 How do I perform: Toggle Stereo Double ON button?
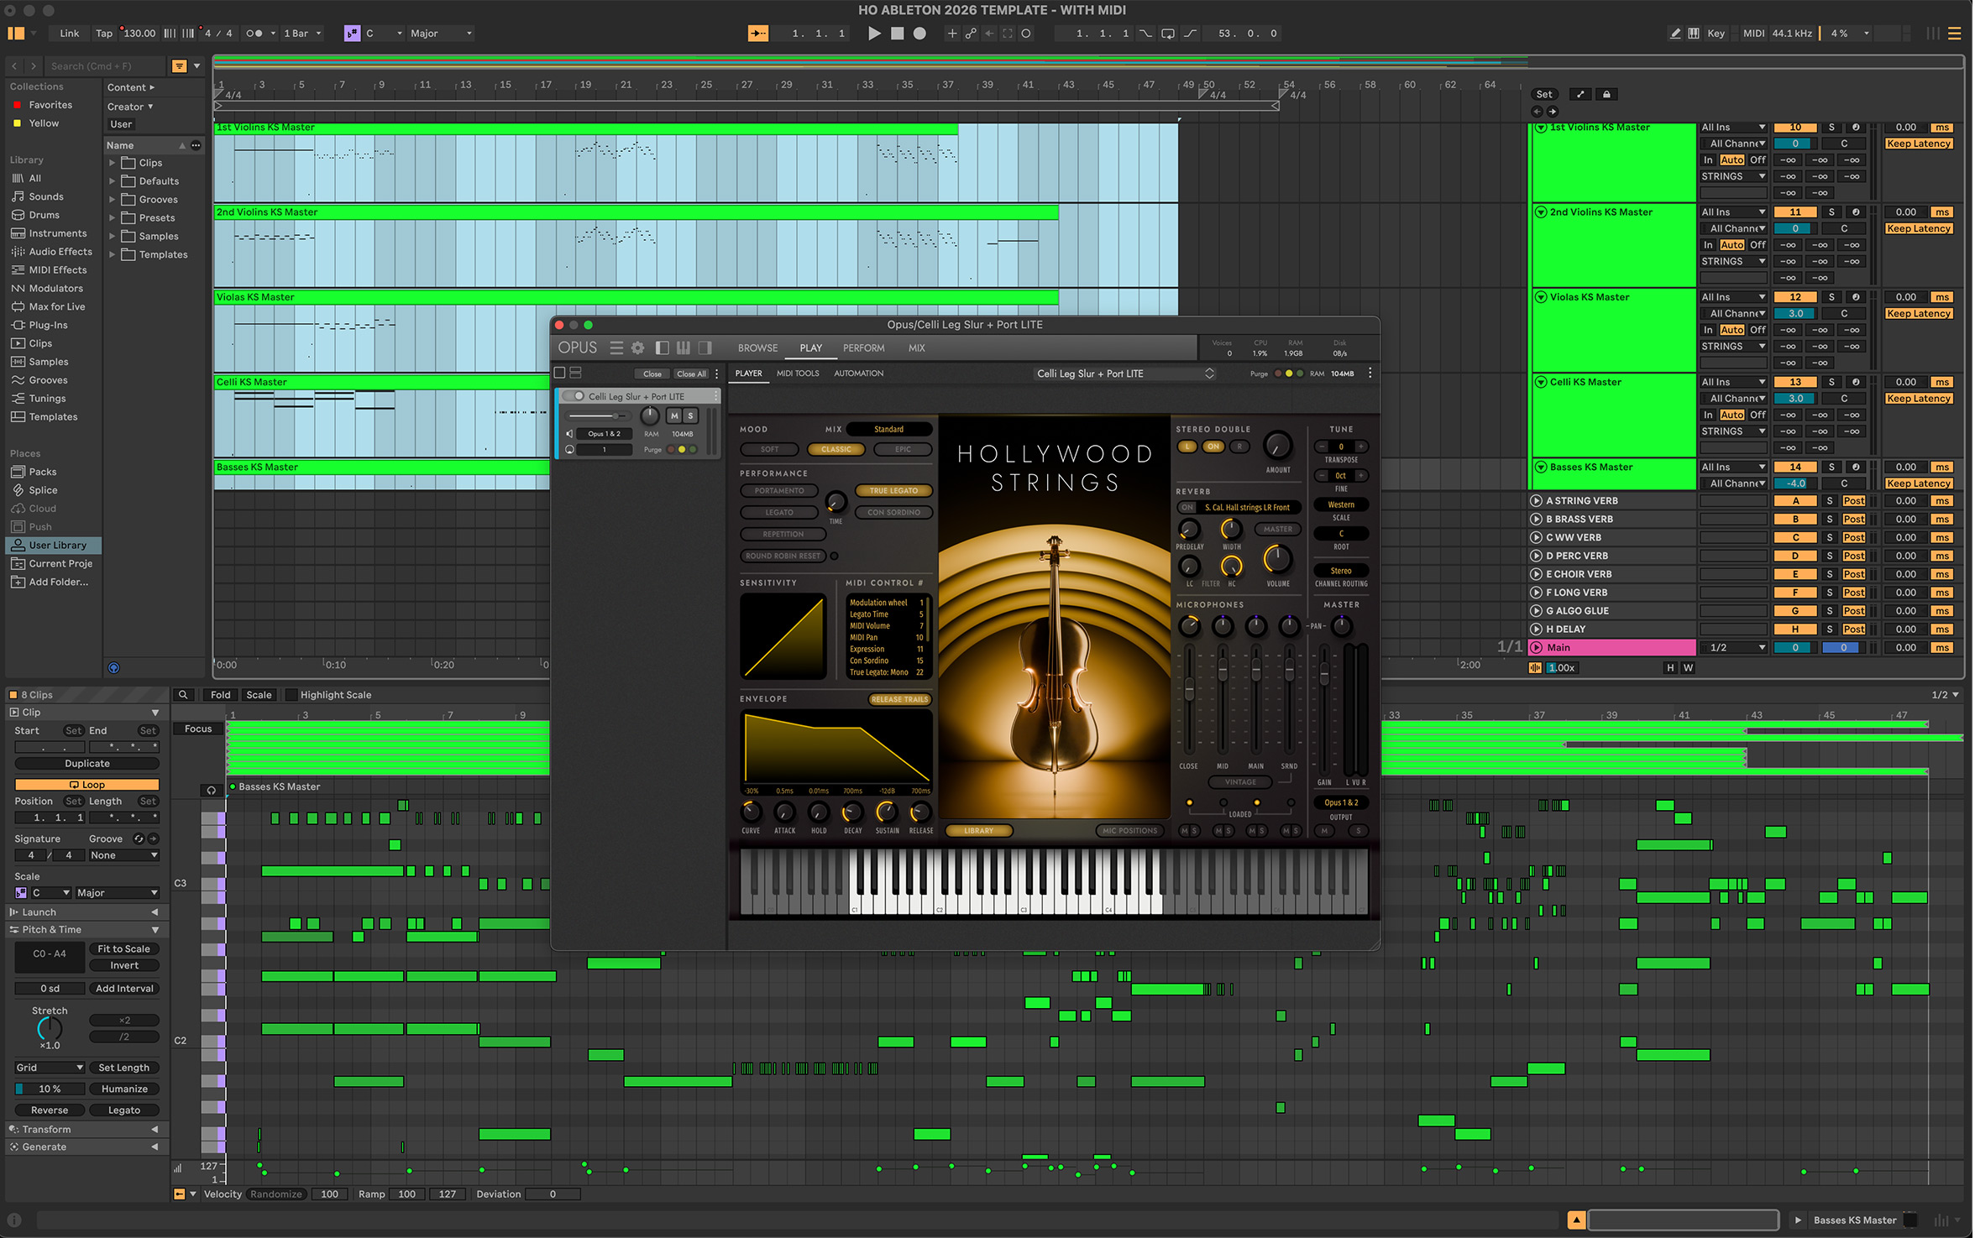coord(1213,447)
